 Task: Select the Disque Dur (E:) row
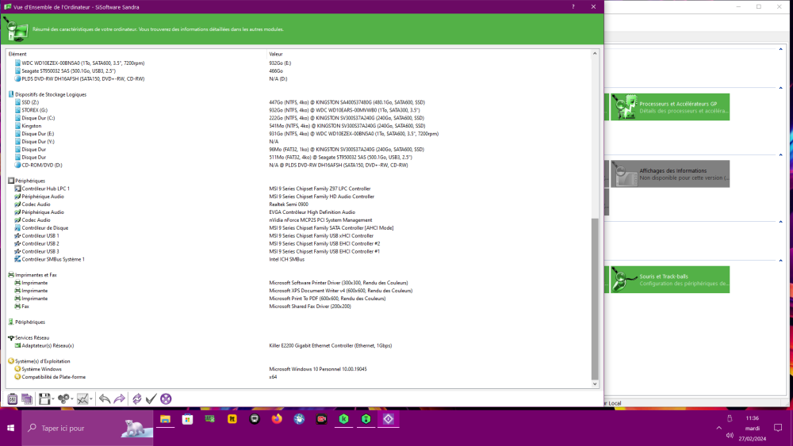click(x=298, y=134)
